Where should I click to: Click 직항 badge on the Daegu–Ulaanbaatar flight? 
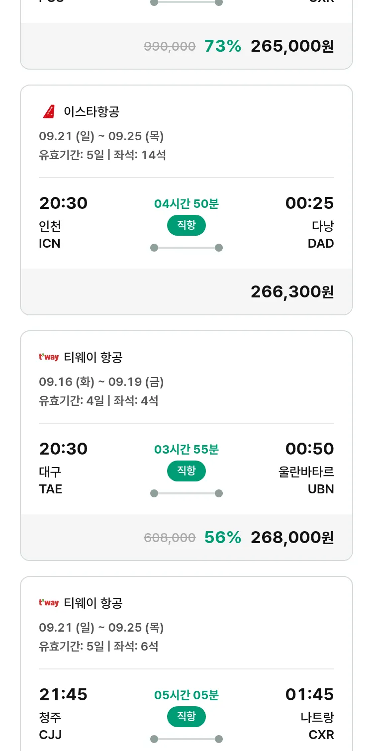click(186, 471)
